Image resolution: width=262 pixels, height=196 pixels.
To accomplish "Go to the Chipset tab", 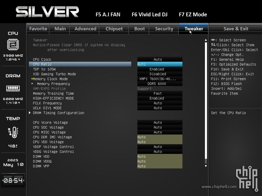I will click(114, 29).
